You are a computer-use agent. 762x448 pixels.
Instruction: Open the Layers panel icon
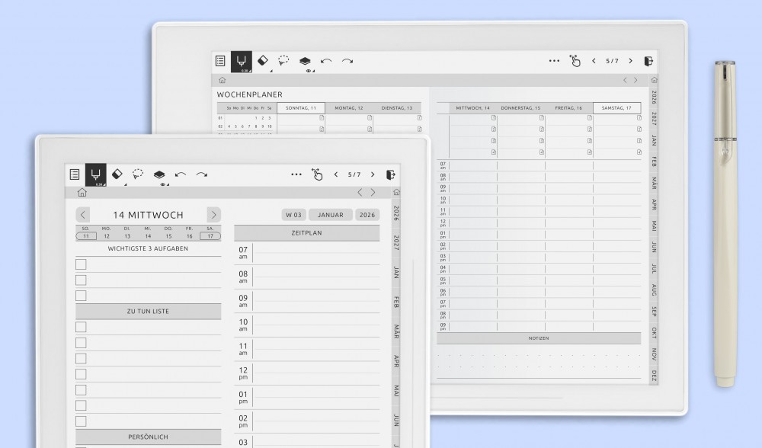[x=159, y=174]
